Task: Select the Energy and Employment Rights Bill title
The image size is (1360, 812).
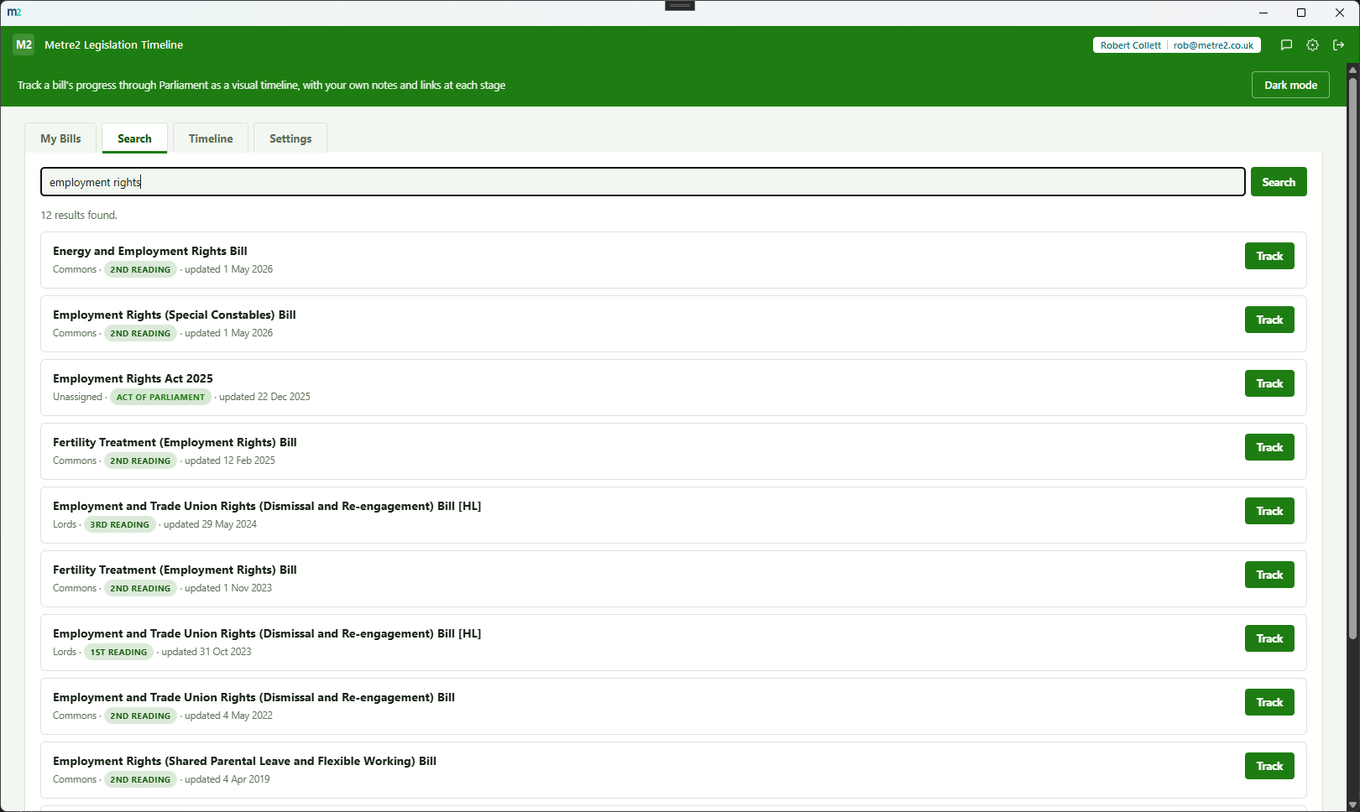Action: pos(150,251)
